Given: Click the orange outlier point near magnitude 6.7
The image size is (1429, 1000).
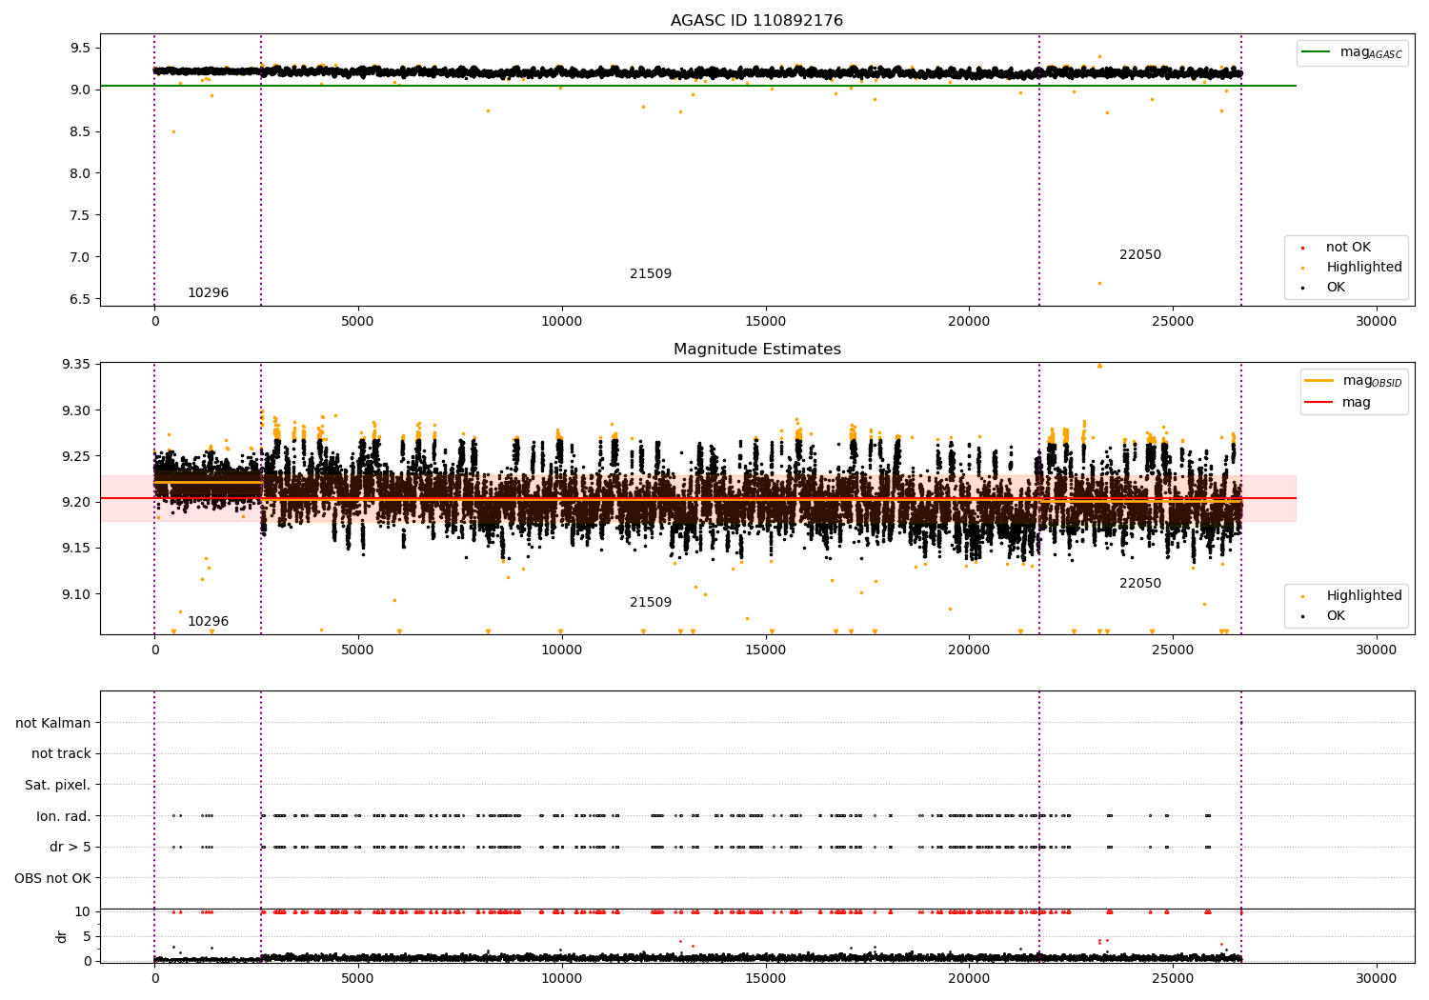Looking at the screenshot, I should click(x=1099, y=283).
